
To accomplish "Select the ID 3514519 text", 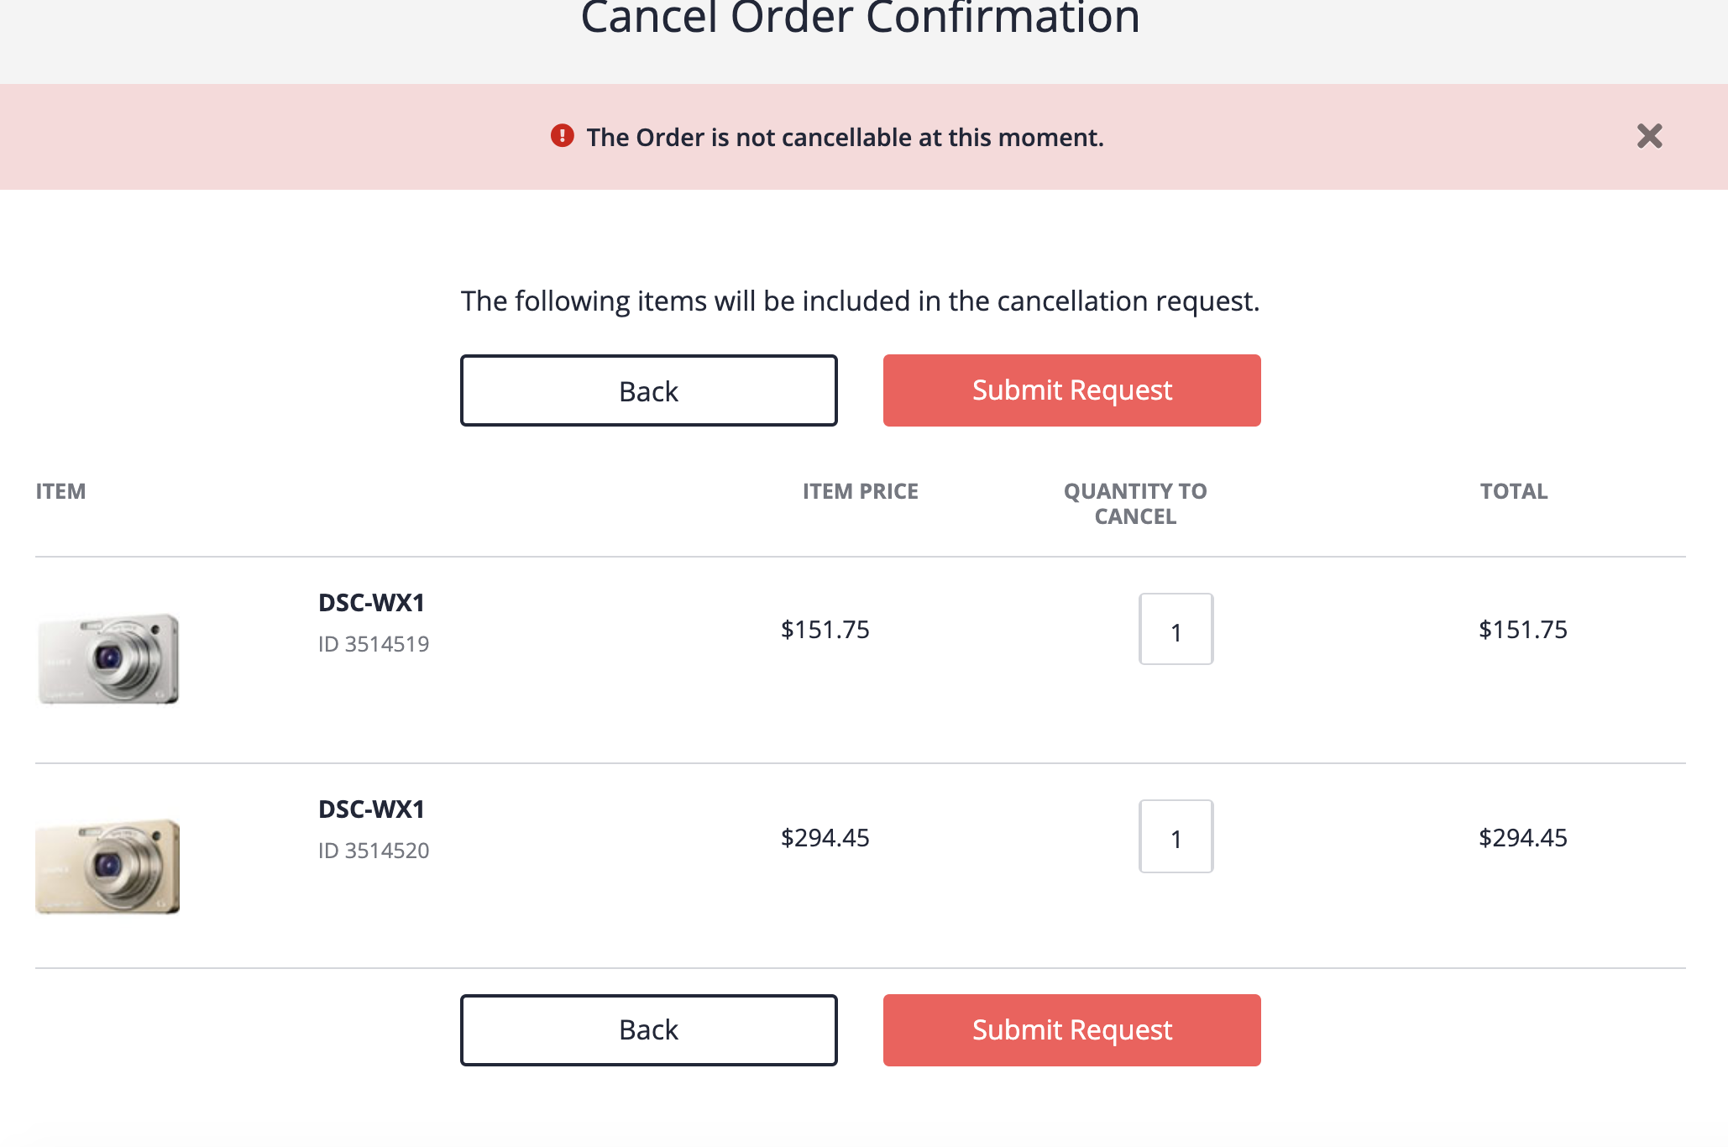I will [374, 644].
